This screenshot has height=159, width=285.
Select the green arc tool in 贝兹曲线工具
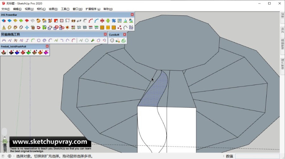33,40
